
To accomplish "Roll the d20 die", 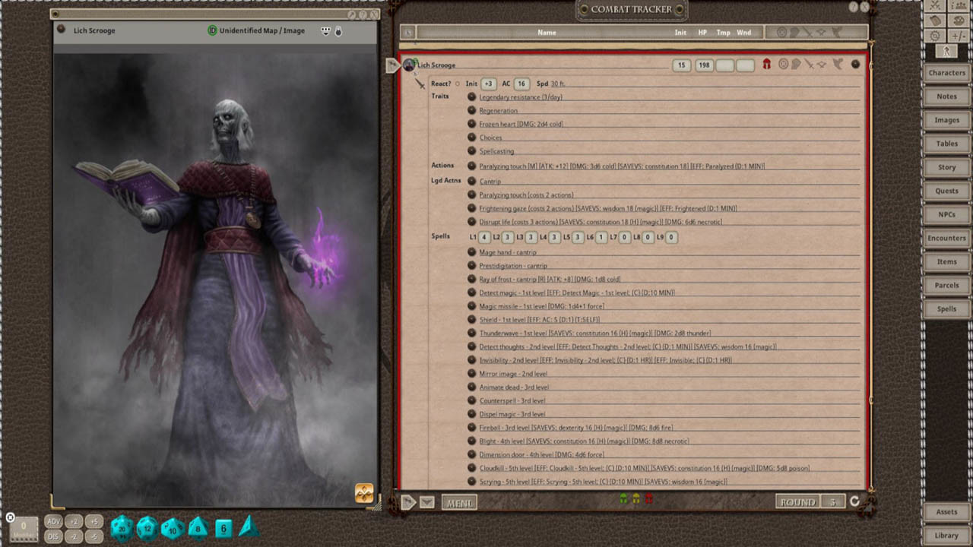I will 122,527.
